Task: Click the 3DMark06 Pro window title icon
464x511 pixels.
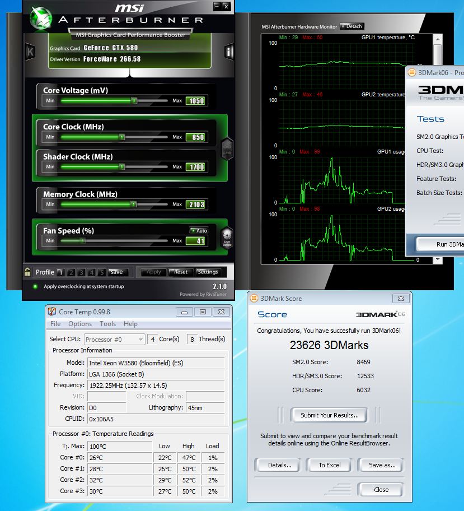Action: pos(411,72)
